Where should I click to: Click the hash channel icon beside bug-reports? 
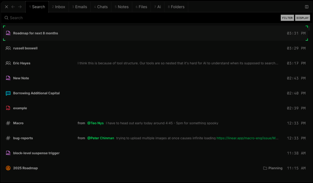[x=8, y=138]
